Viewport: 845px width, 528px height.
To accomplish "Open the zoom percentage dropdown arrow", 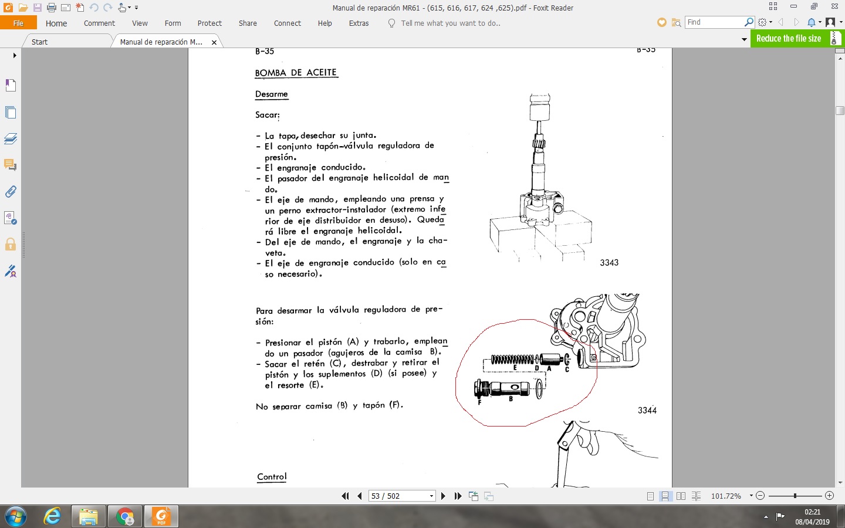I will pos(751,496).
